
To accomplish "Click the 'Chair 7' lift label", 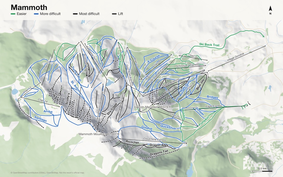I will pos(192,56).
